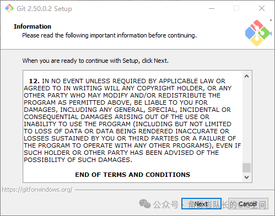Close the Git Setup window
The image size is (275, 216).
[x=262, y=8]
